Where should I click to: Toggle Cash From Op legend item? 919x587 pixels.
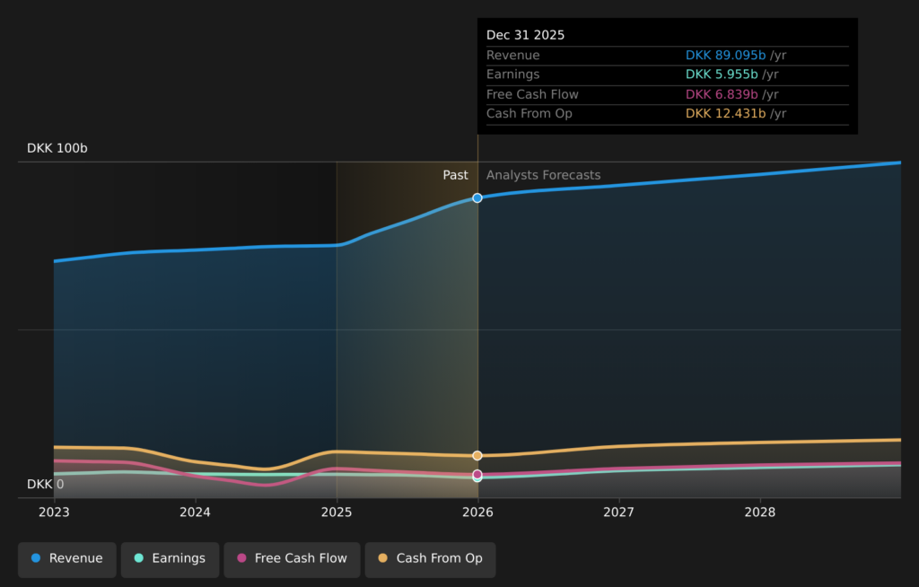430,558
